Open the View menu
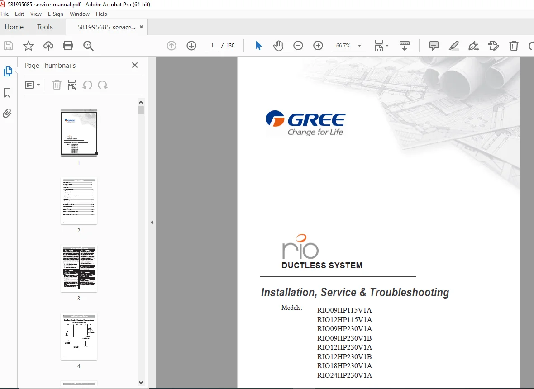Viewport: 534px width, 389px height. click(36, 14)
